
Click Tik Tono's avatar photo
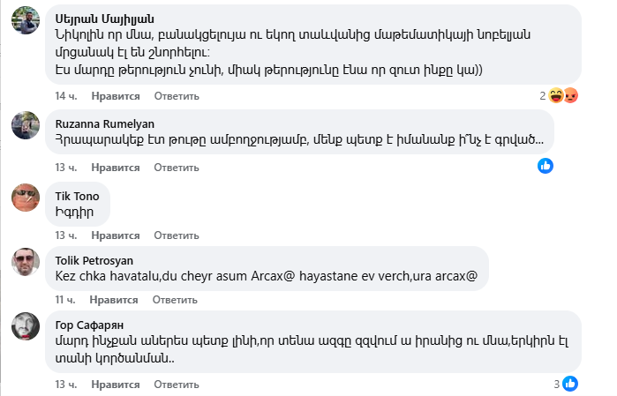coord(25,198)
